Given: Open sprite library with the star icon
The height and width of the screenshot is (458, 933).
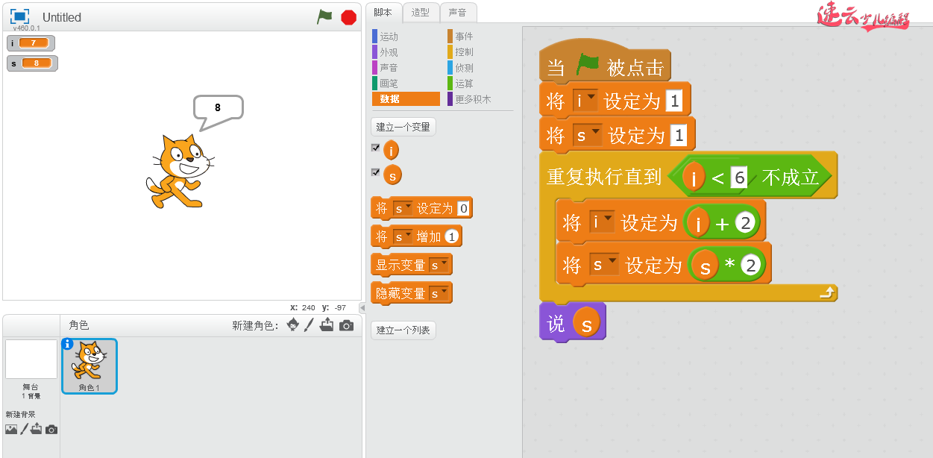Looking at the screenshot, I should click(292, 324).
